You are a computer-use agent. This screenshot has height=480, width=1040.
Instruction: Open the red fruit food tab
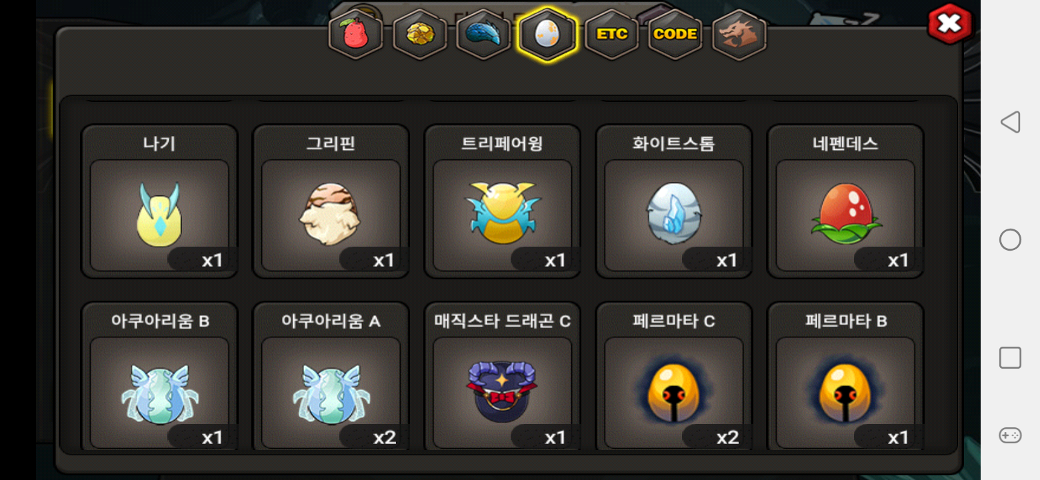[x=356, y=34]
